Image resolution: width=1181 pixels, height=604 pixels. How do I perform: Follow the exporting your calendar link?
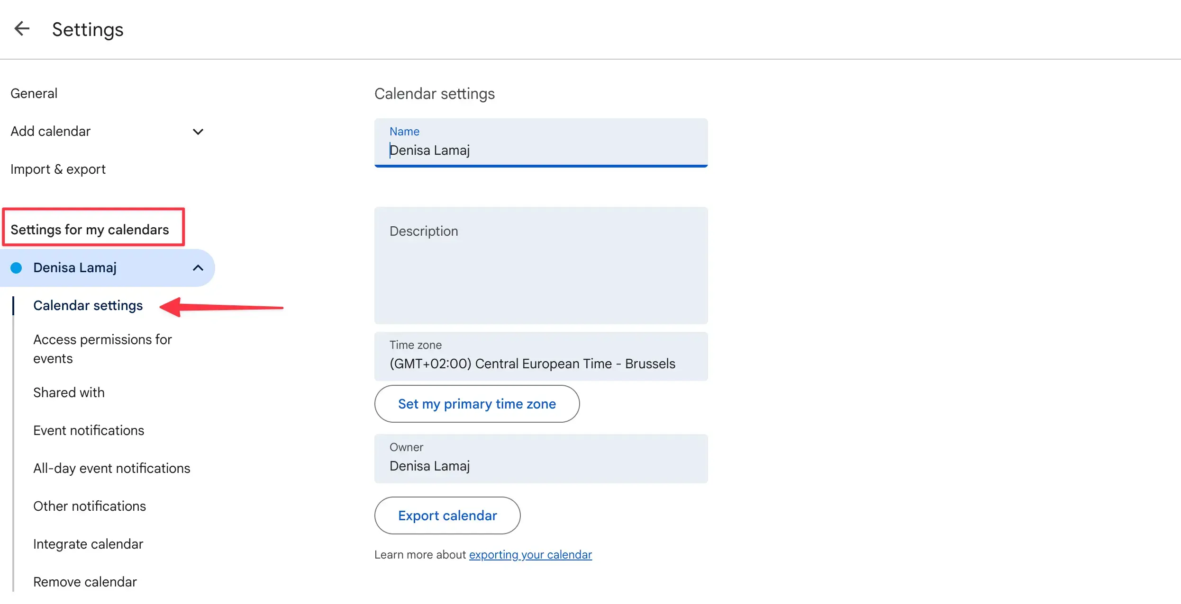point(530,555)
